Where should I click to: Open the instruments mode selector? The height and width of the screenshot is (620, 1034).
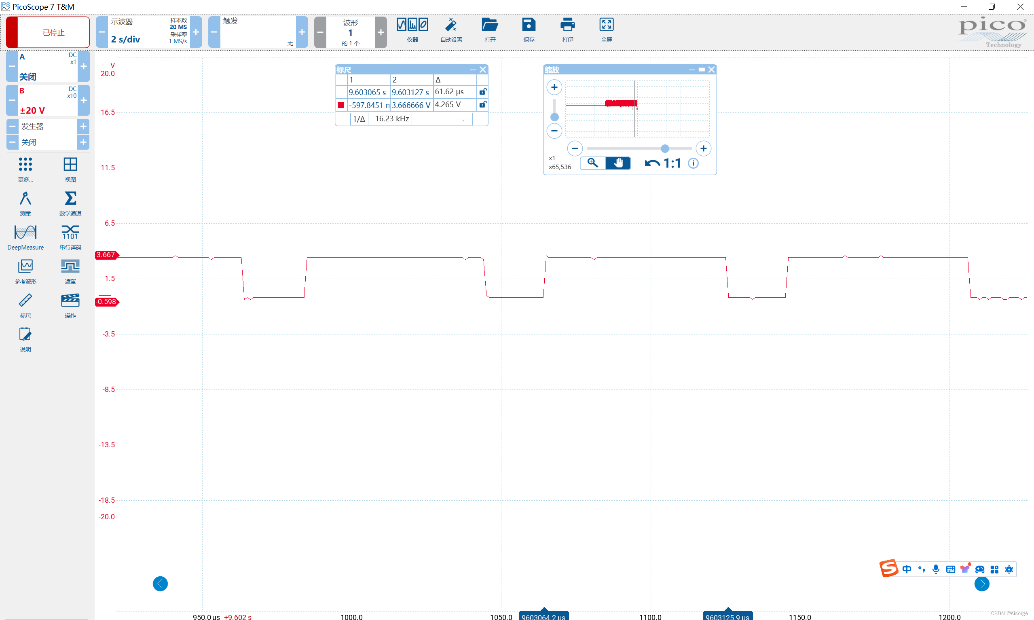(412, 30)
